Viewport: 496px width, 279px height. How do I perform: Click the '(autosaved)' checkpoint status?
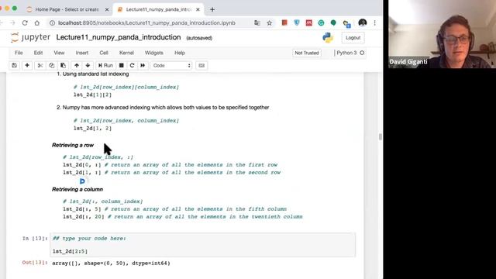[199, 38]
